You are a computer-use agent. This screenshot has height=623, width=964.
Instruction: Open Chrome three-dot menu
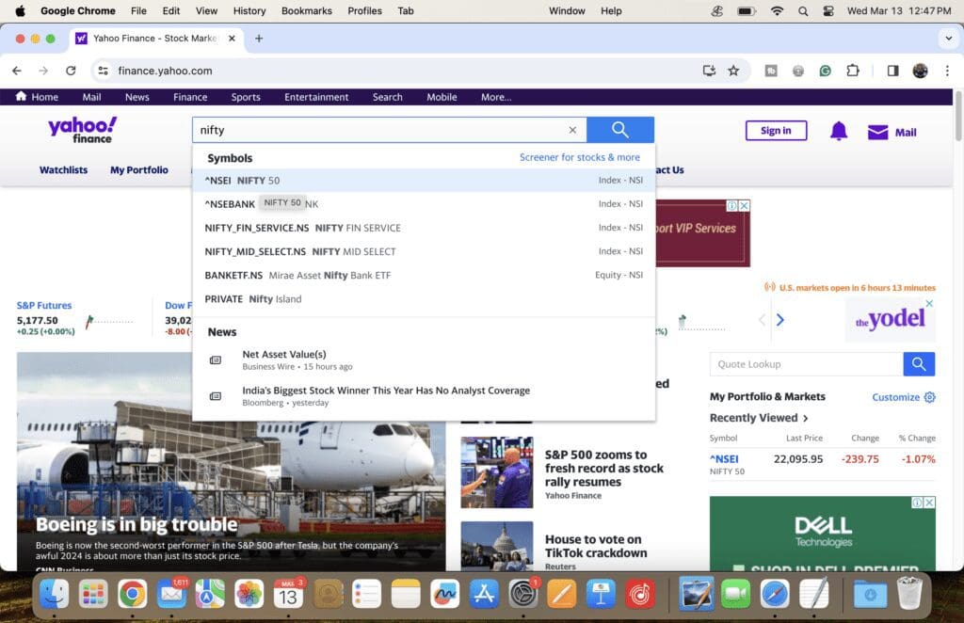coord(947,71)
